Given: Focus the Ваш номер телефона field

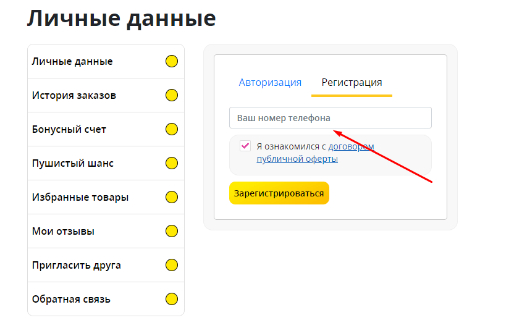Looking at the screenshot, I should click(330, 118).
